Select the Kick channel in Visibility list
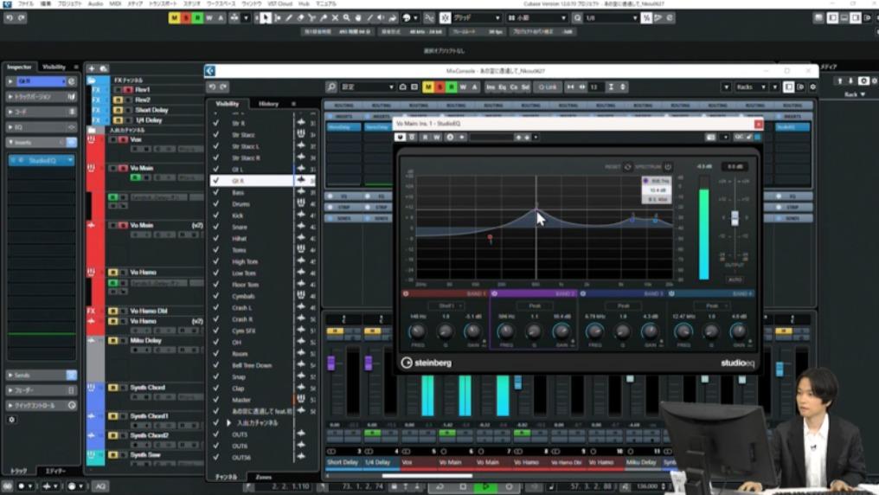The width and height of the screenshot is (879, 495). (239, 215)
